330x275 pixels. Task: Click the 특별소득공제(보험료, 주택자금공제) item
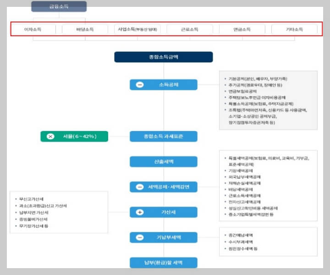(x=261, y=104)
